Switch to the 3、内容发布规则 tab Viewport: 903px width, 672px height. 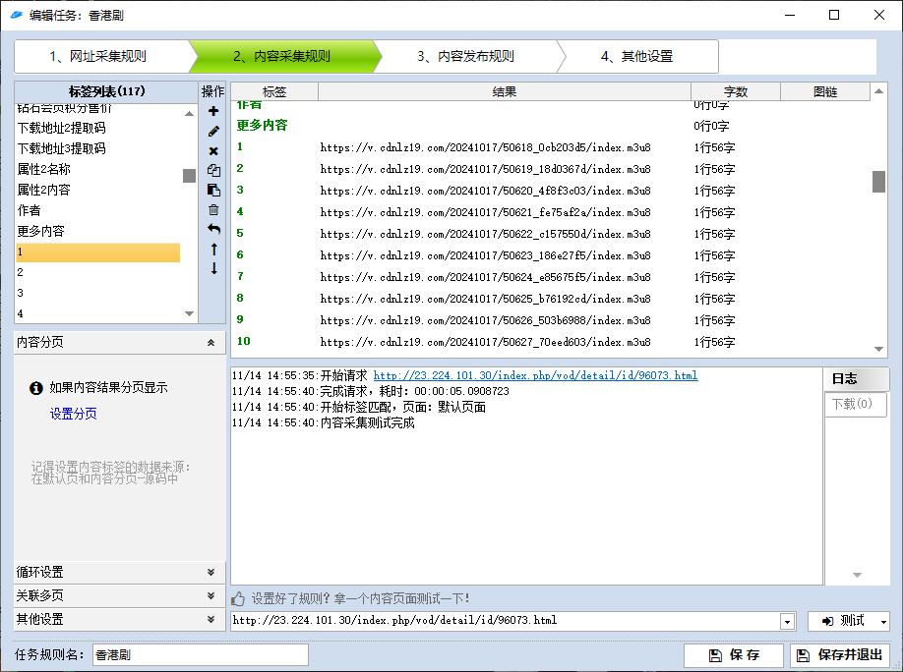tap(465, 57)
